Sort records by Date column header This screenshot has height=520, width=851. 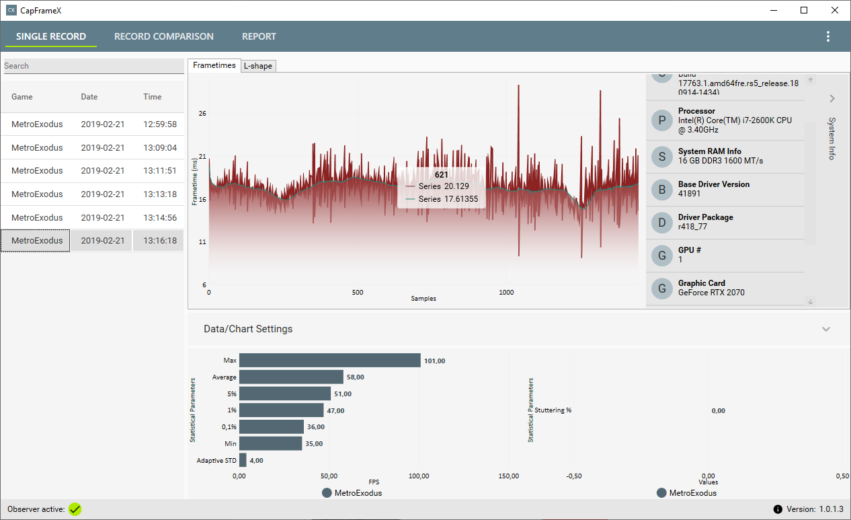tap(89, 97)
